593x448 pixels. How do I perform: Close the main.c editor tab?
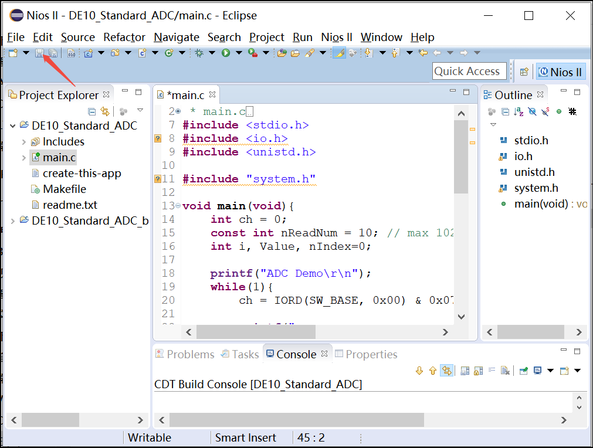212,94
